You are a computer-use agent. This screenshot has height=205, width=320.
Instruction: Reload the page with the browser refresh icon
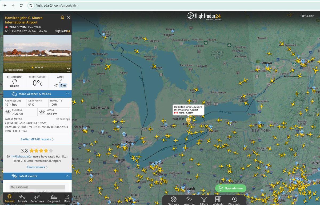point(21,5)
